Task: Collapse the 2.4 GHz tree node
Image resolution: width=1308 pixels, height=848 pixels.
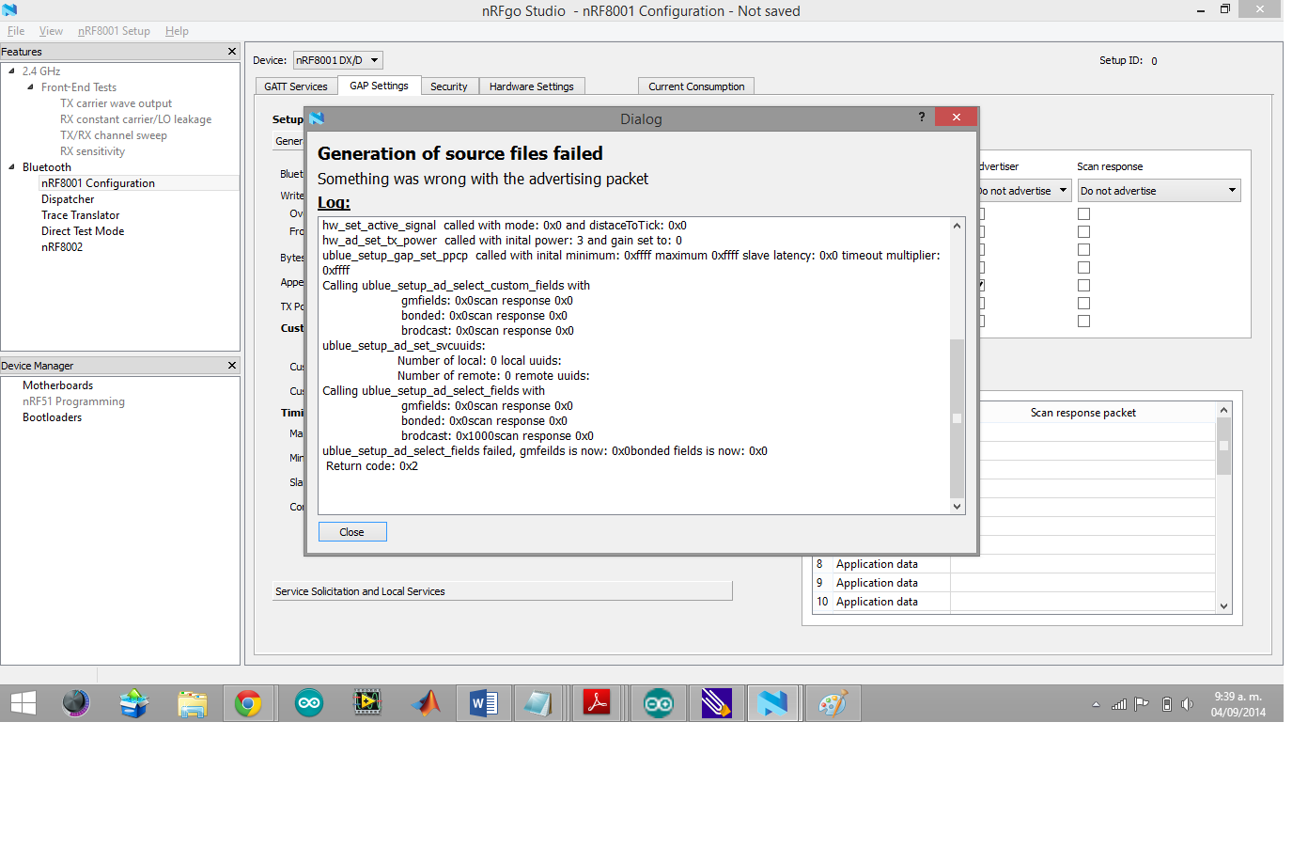Action: pos(11,71)
